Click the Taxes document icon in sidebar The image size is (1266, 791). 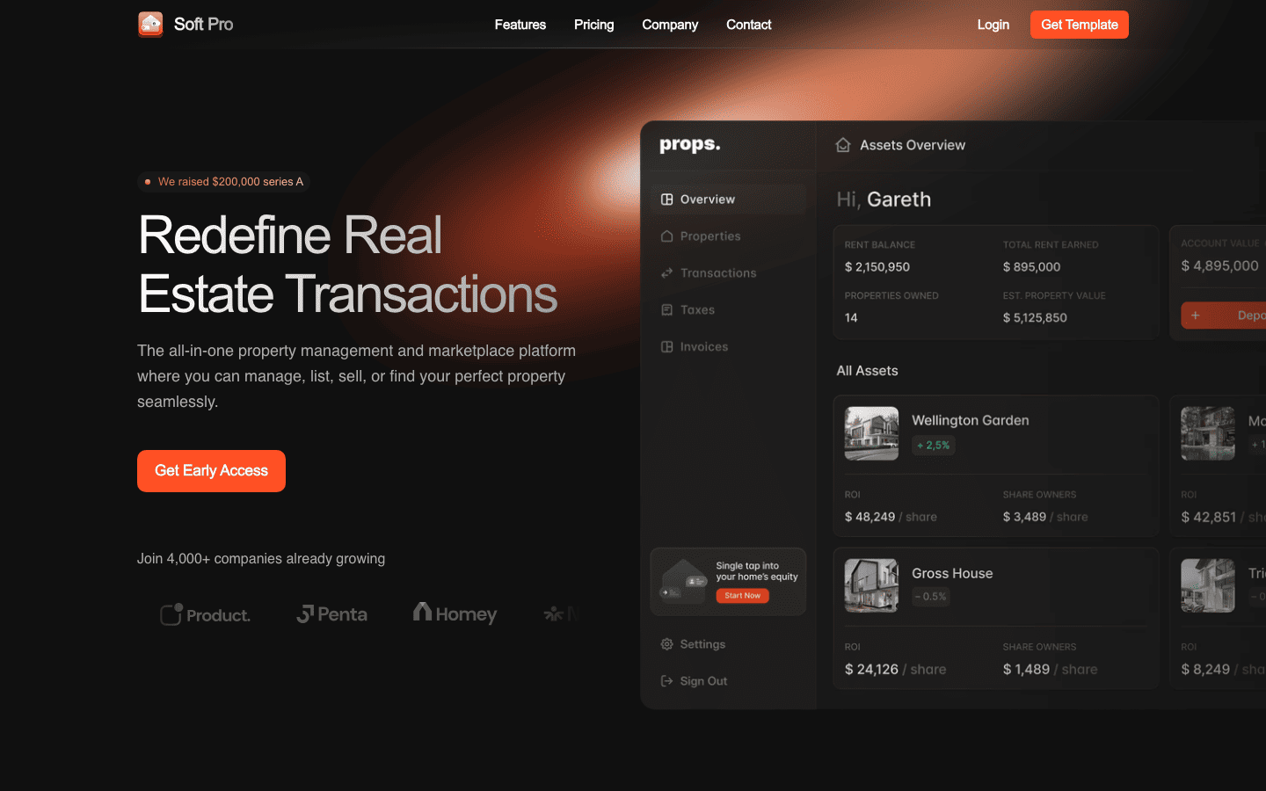tap(667, 310)
